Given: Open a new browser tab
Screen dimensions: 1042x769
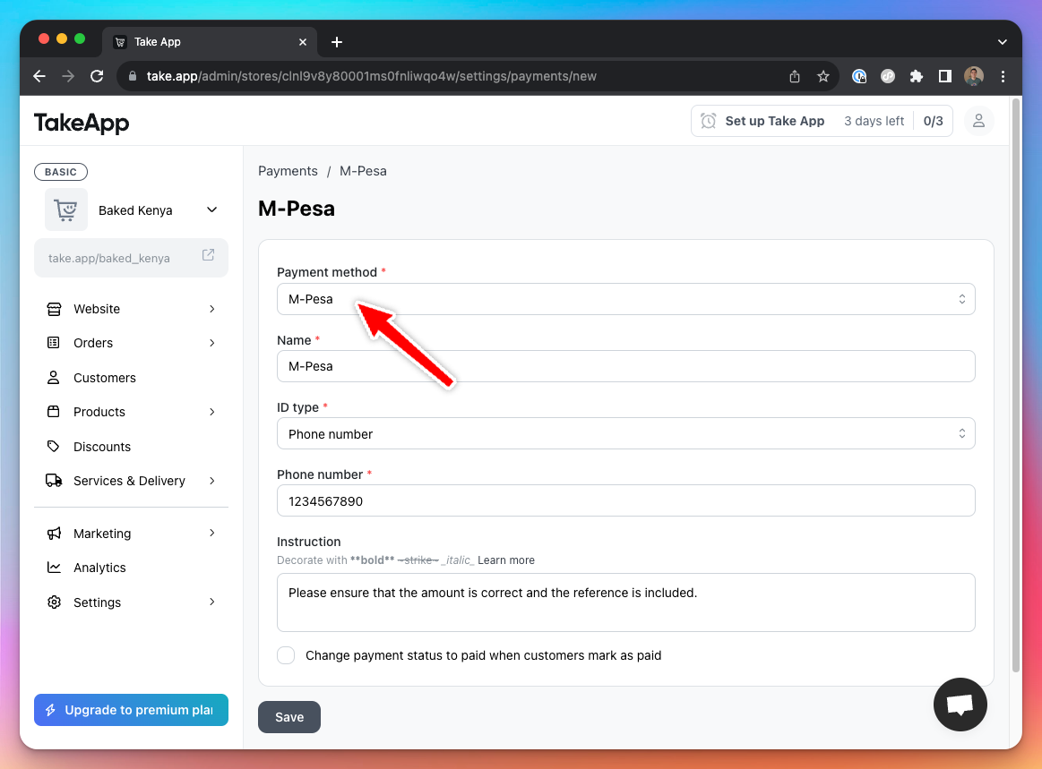Looking at the screenshot, I should pos(337,42).
